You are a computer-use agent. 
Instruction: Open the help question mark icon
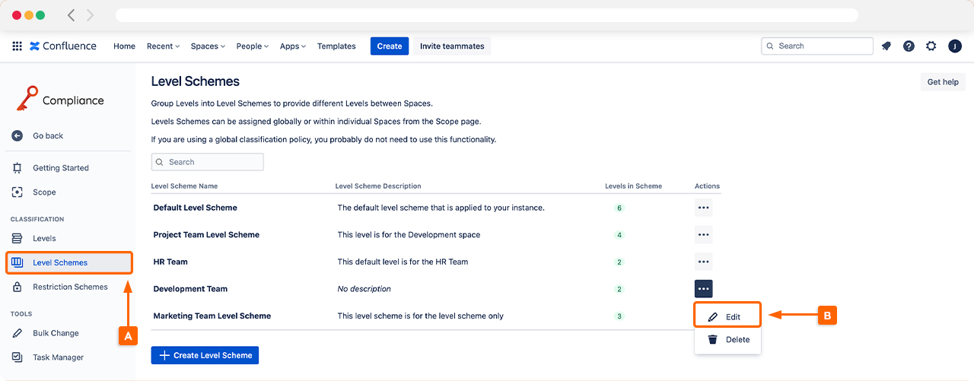909,46
